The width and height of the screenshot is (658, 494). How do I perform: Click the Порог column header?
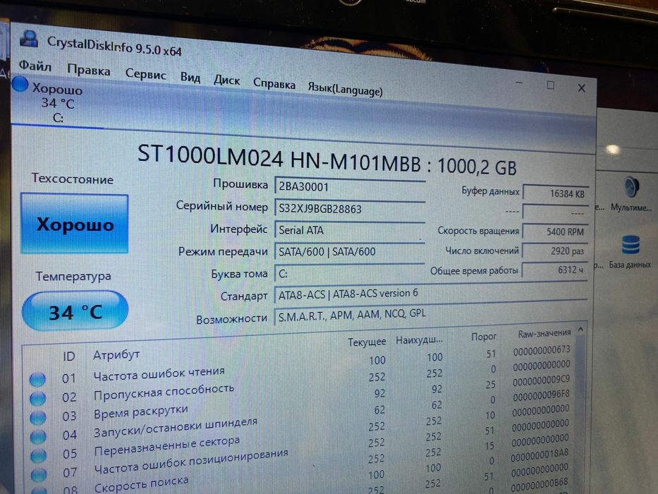click(x=483, y=337)
